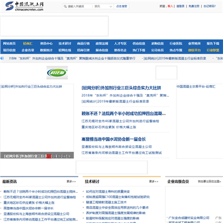Open 业界精英 navigation item

coord(195,43)
